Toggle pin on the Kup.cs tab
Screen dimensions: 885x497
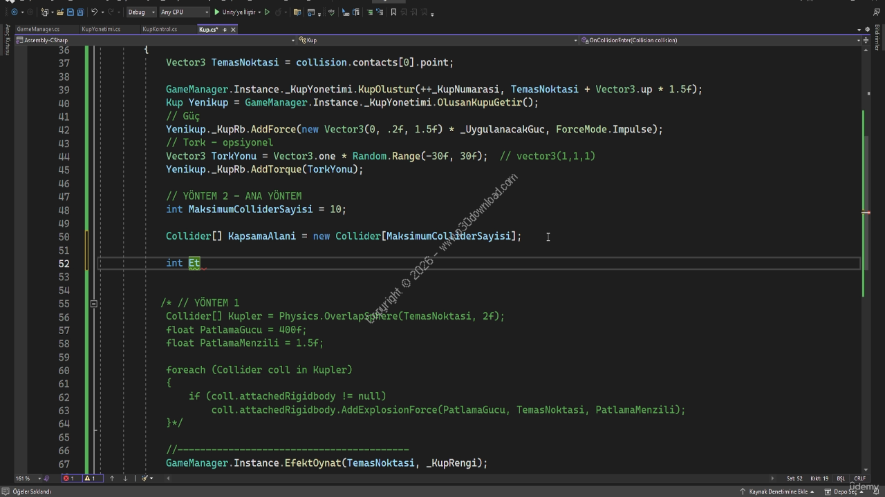pos(225,30)
